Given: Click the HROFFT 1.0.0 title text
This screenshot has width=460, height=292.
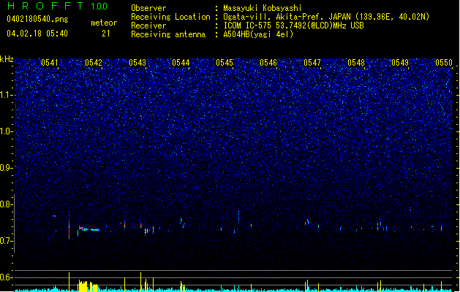Looking at the screenshot, I should [x=58, y=6].
